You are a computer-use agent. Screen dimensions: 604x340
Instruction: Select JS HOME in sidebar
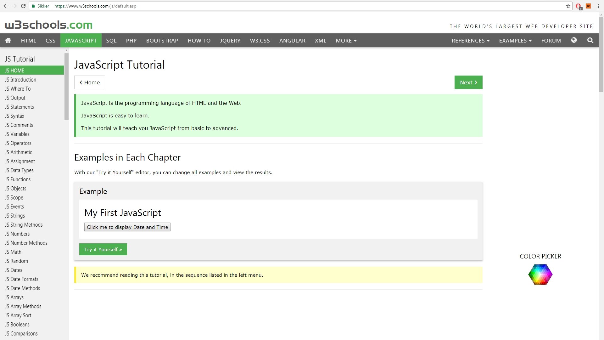pos(32,70)
